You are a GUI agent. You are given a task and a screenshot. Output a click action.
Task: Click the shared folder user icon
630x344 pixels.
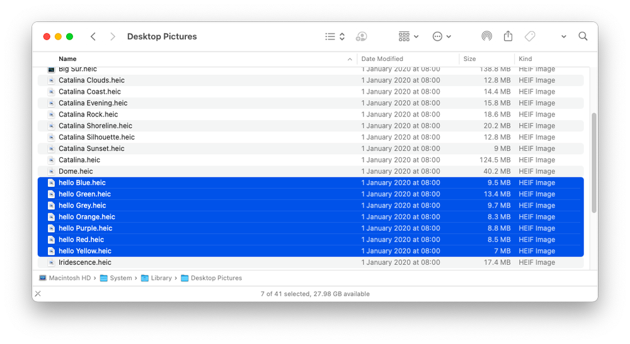click(361, 36)
